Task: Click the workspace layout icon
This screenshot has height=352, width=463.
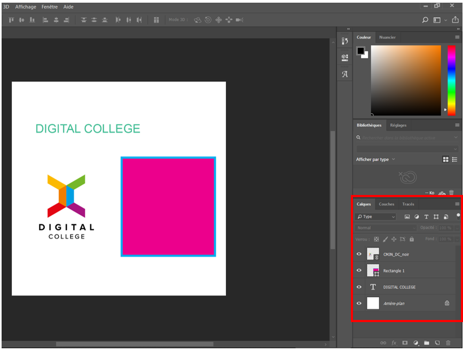Action: tap(437, 20)
